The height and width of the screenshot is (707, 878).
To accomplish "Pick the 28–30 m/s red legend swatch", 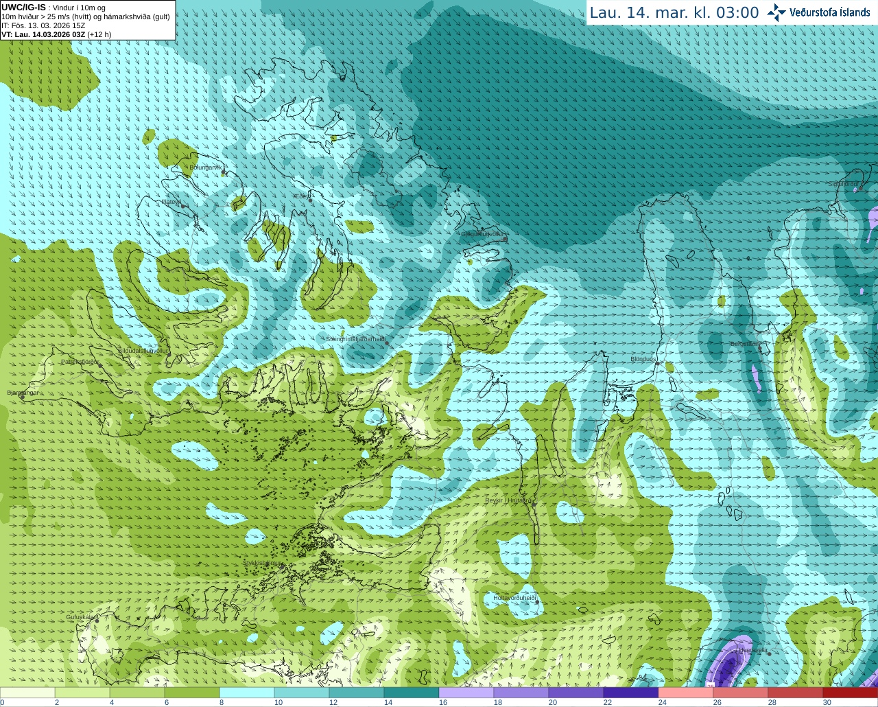I will pos(796,693).
